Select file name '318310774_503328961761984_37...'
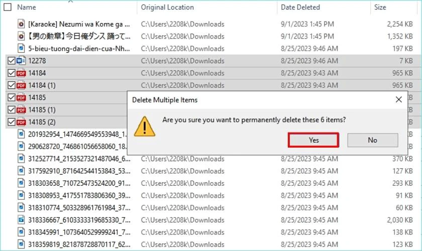Image resolution: width=422 pixels, height=251 pixels. [79, 208]
